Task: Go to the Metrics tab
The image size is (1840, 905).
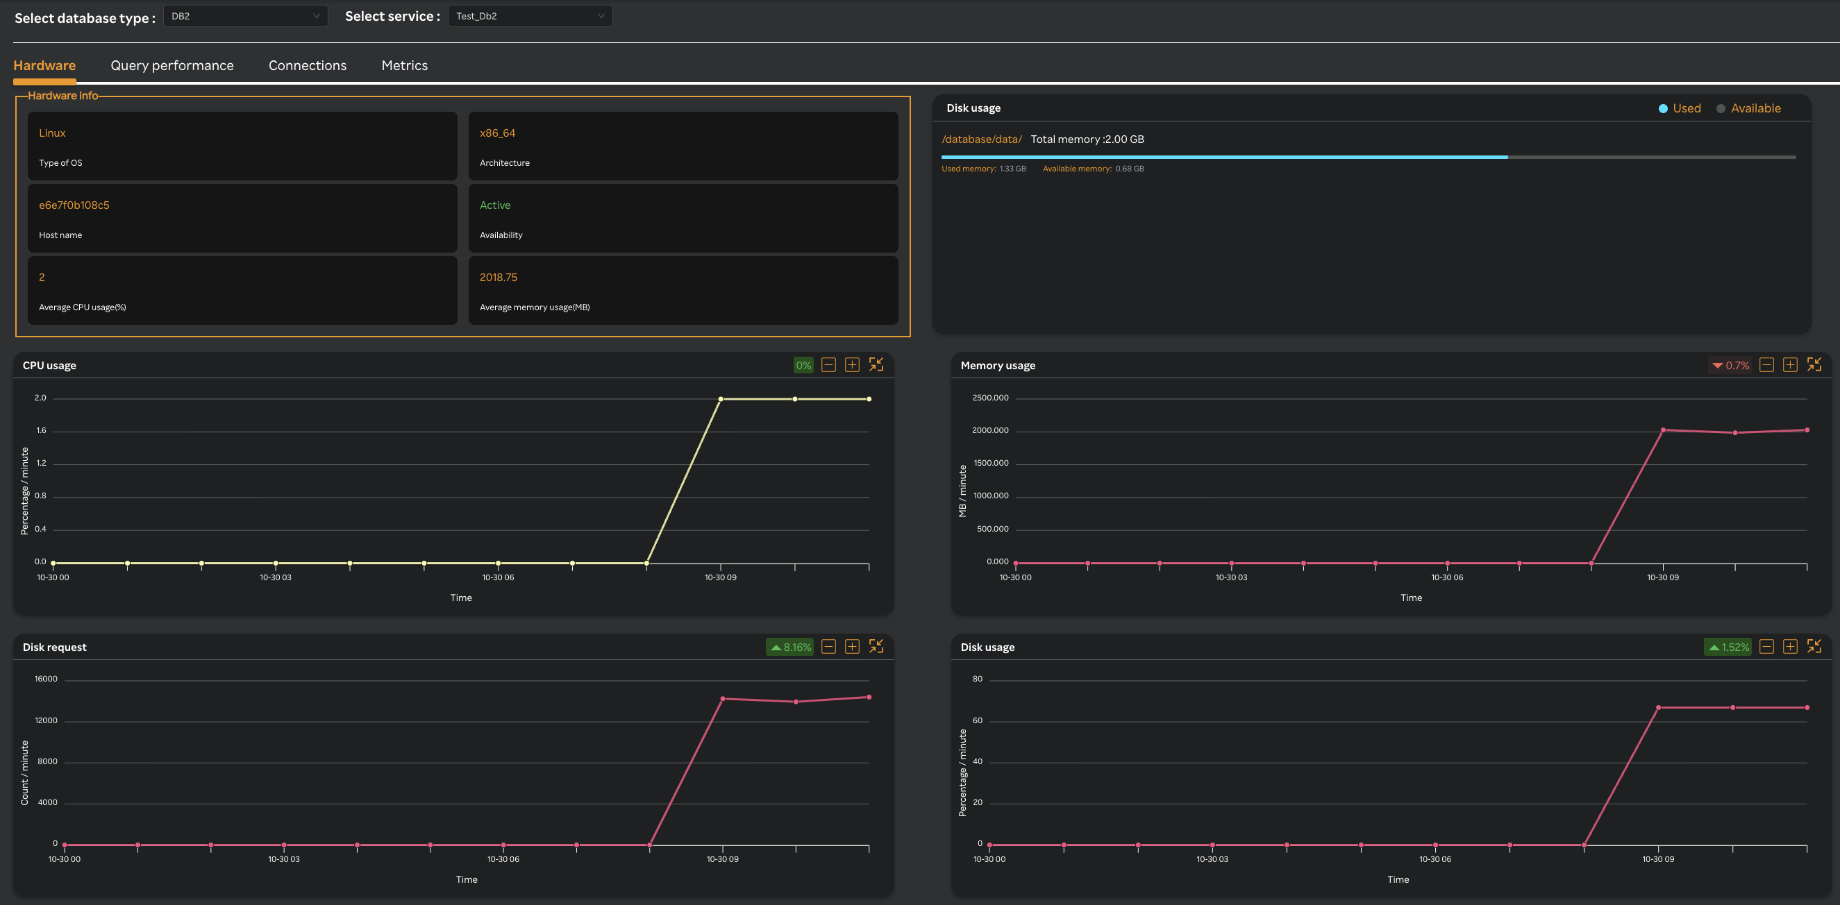Action: [404, 66]
